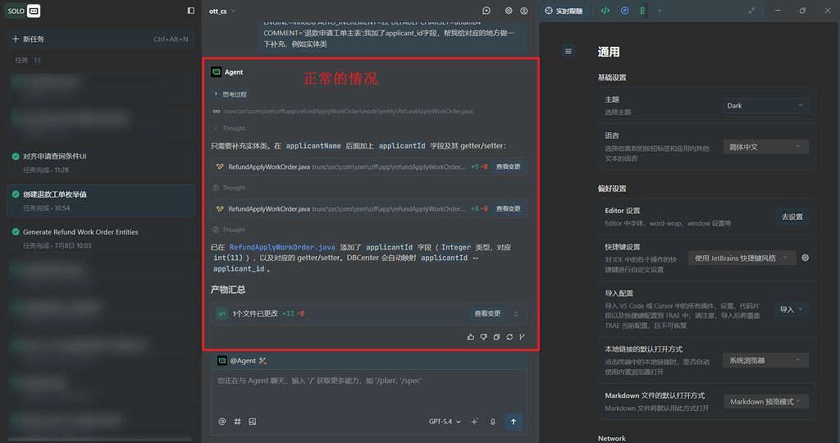Viewport: 840px width, 443px height.
Task: Select the 创建退款工单枚举值 task
Action: (x=101, y=200)
